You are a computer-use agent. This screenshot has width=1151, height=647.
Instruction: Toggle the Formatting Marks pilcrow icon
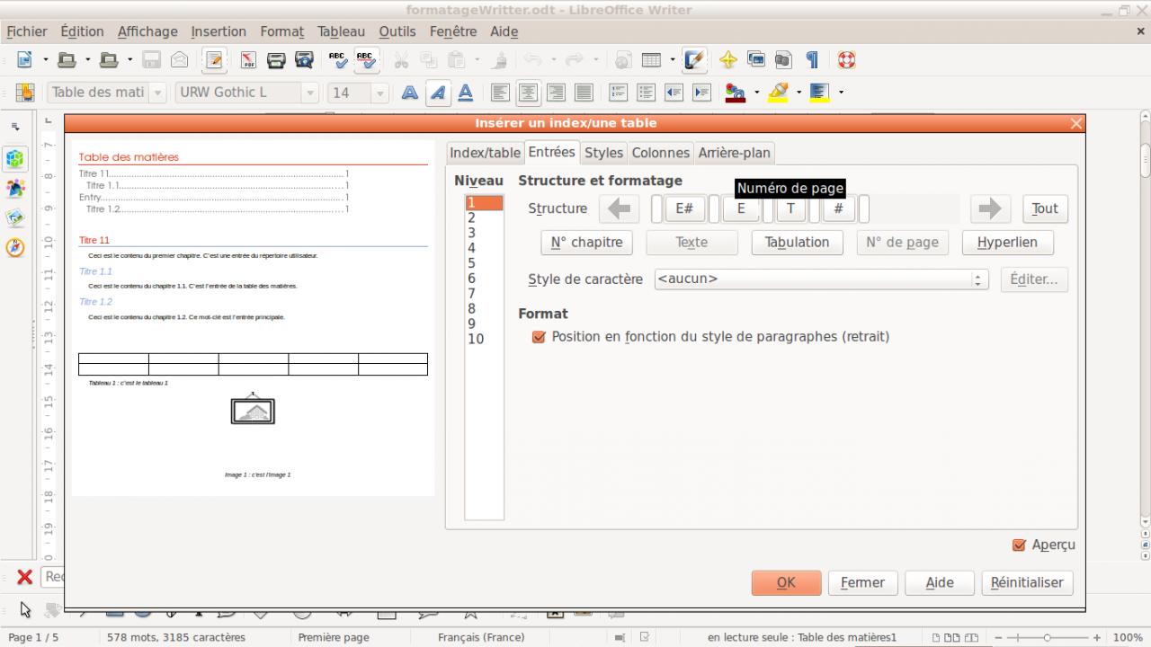(x=812, y=60)
